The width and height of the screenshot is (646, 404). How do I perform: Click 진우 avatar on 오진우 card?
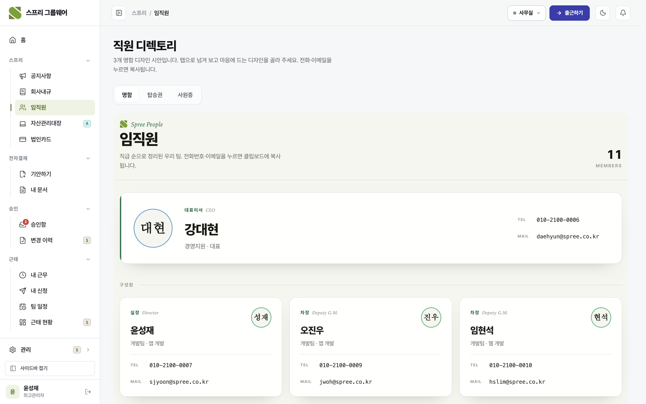431,318
